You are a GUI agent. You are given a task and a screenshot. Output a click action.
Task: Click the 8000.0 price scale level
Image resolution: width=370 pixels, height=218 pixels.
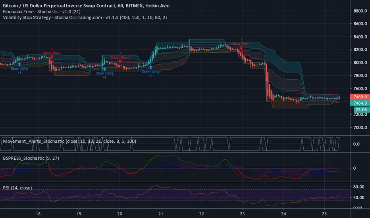[x=360, y=63]
